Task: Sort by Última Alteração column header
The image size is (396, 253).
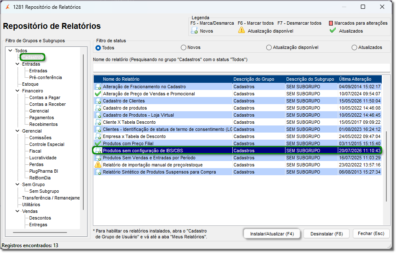Action: (x=360, y=79)
